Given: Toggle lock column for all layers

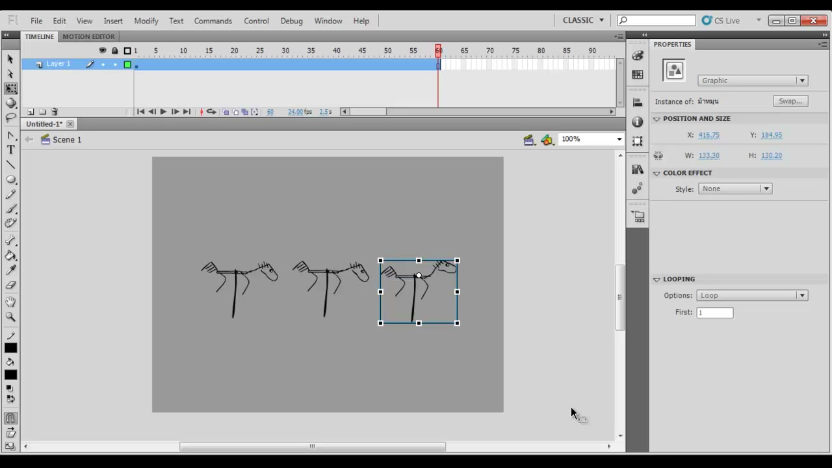Looking at the screenshot, I should pyautogui.click(x=115, y=51).
